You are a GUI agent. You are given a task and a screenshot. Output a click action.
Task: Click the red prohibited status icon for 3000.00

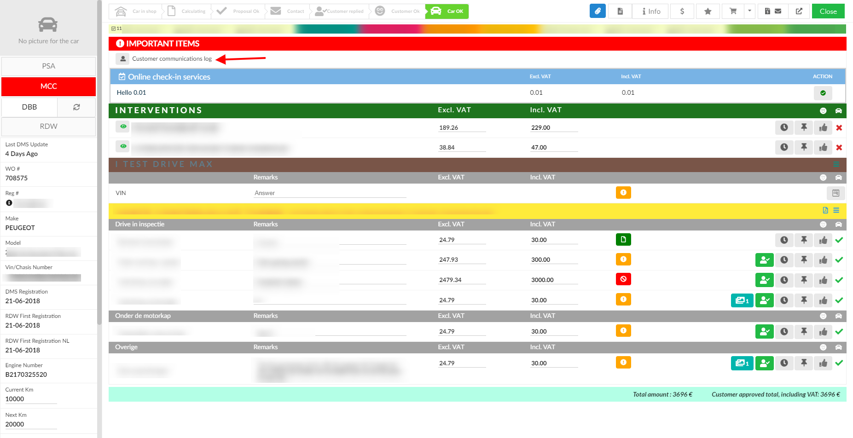point(623,279)
